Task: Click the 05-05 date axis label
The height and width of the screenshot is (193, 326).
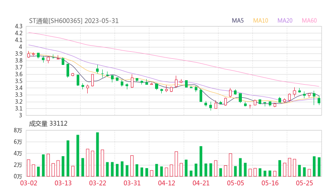Action: coord(236,183)
